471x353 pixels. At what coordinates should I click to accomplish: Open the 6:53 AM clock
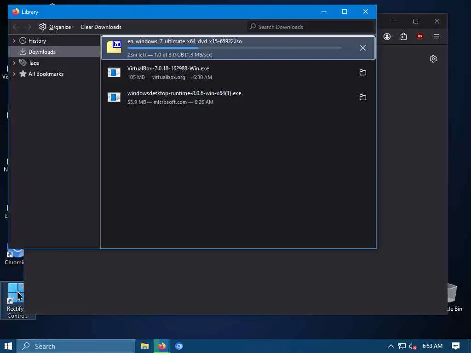[432, 346]
